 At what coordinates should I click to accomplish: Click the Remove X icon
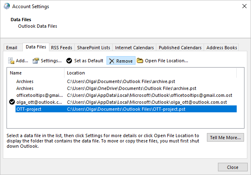pyautogui.click(x=111, y=61)
